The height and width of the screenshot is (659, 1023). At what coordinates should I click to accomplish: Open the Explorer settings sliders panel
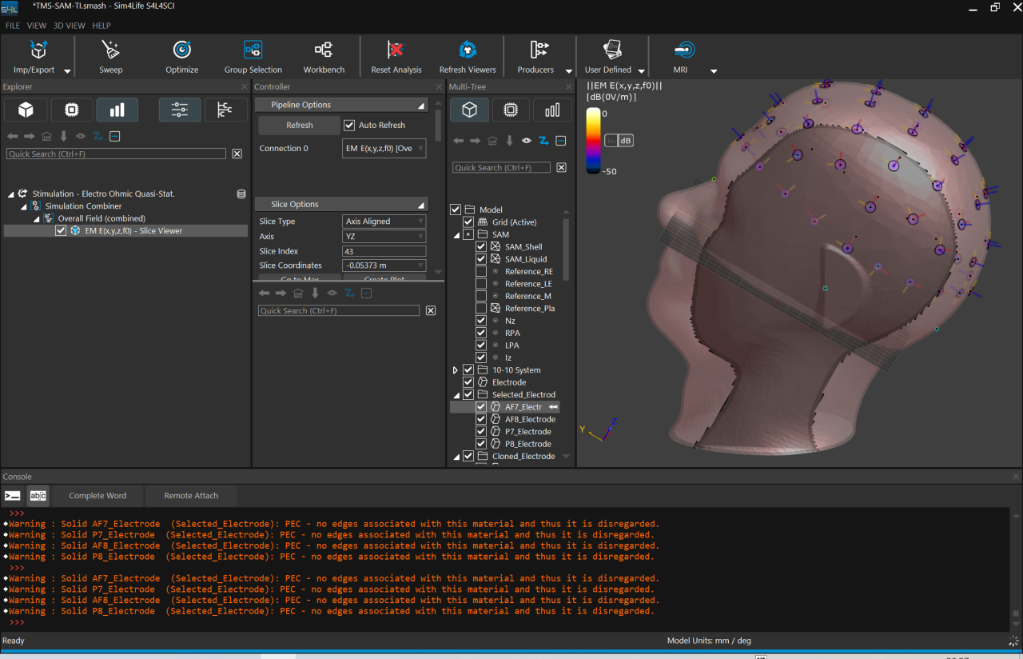[179, 110]
